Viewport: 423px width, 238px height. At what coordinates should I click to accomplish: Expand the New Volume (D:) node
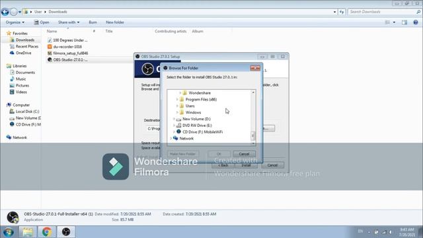174,119
